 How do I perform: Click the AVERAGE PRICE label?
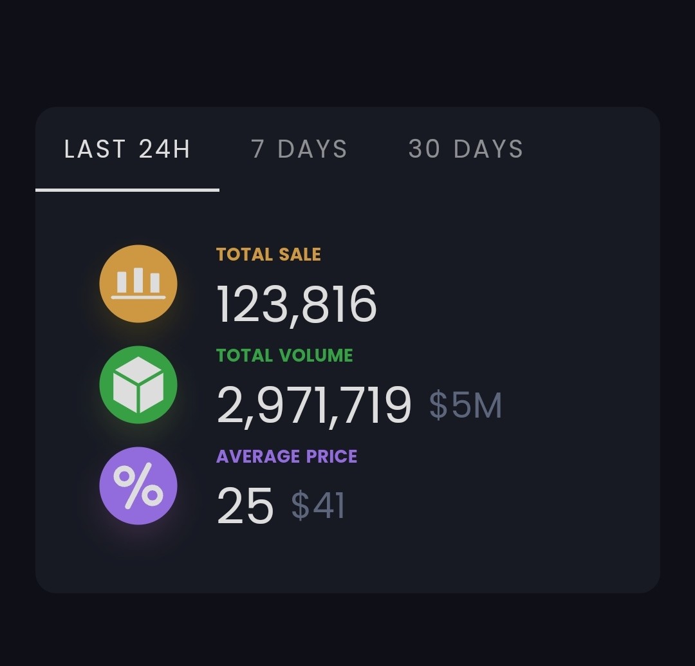click(287, 456)
